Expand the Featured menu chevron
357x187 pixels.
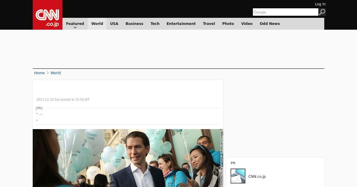[x=75, y=27]
